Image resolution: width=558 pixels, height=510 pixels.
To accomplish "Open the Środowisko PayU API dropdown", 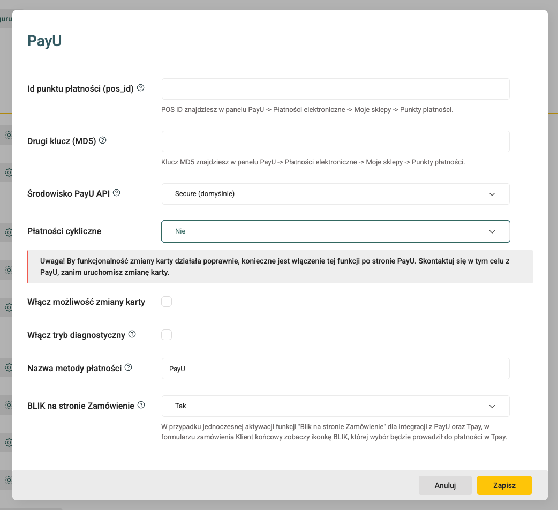I will [x=335, y=194].
